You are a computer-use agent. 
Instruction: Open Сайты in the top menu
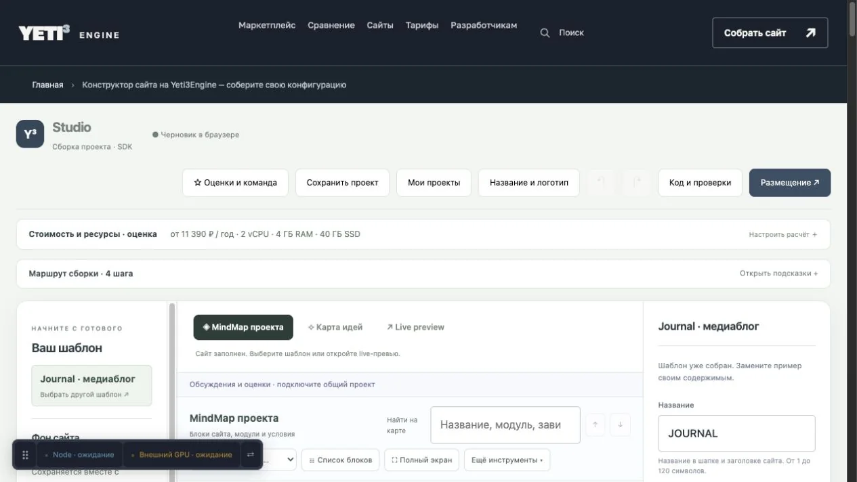point(380,25)
